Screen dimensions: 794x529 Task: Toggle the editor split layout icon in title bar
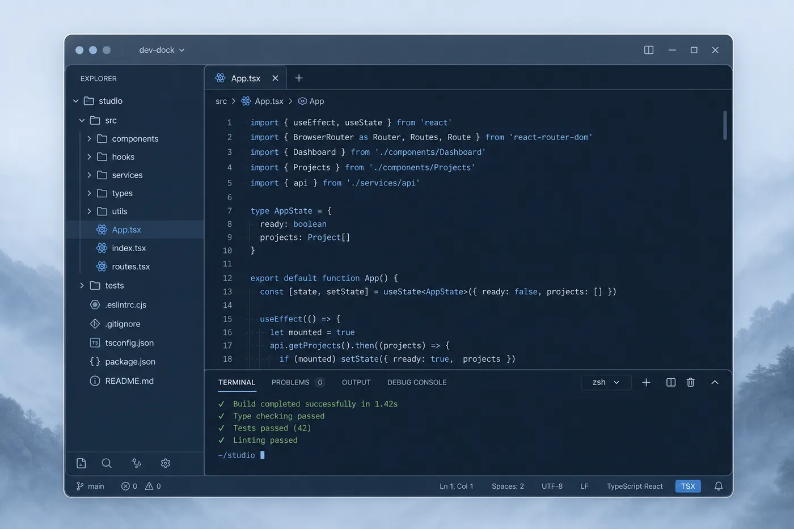click(649, 50)
